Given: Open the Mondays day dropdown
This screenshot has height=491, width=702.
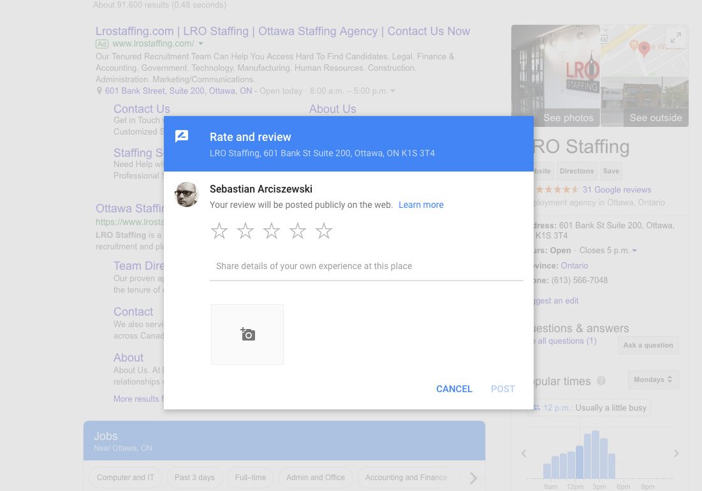Looking at the screenshot, I should (653, 379).
